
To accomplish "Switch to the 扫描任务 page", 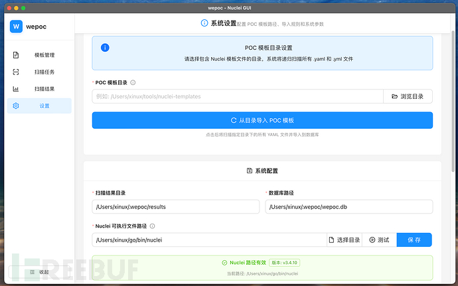I will pos(44,72).
